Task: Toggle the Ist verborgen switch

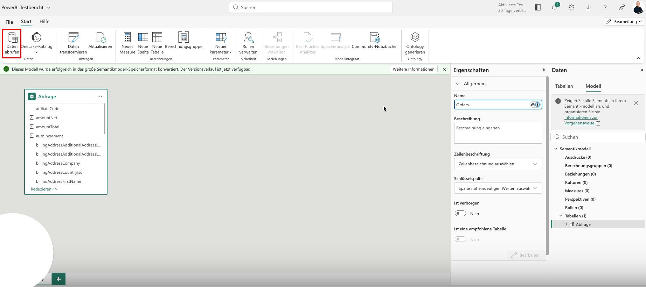Action: (460, 213)
